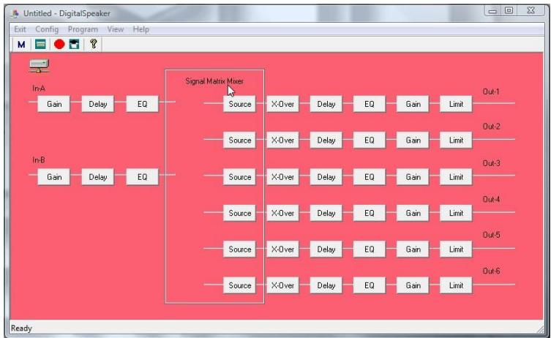Image resolution: width=551 pixels, height=338 pixels.
Task: Click the Out-1 X-Over block
Action: click(x=282, y=104)
